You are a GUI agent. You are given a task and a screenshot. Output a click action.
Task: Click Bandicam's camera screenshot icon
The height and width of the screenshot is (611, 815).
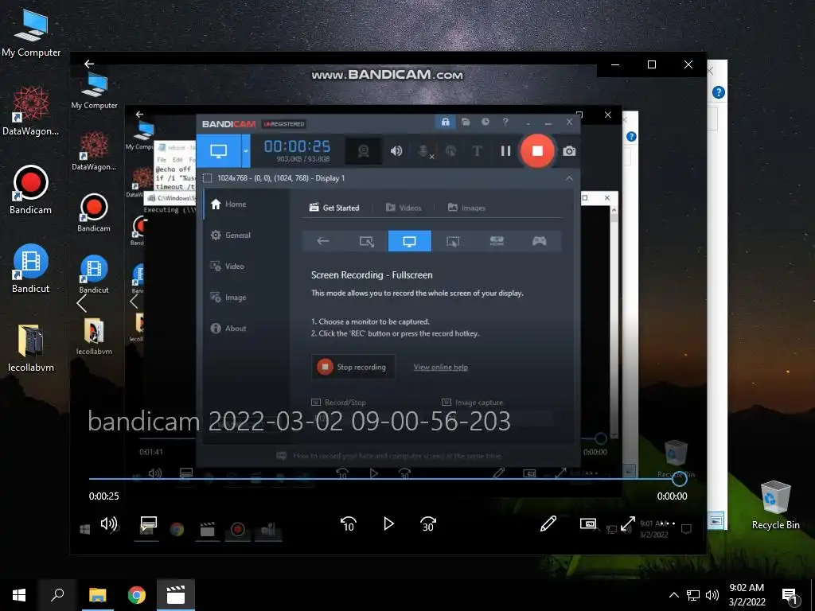pos(569,150)
